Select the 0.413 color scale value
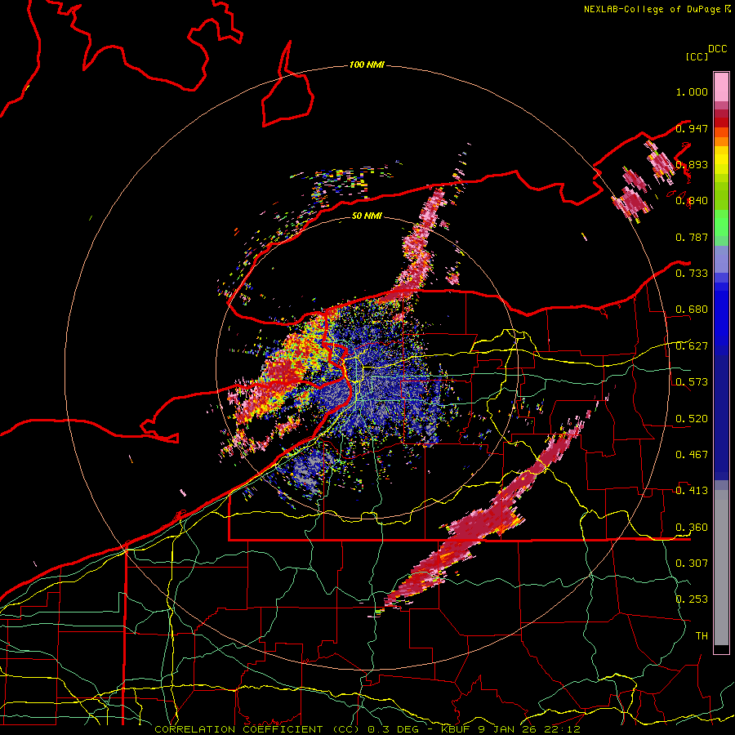The width and height of the screenshot is (735, 735). pos(692,491)
